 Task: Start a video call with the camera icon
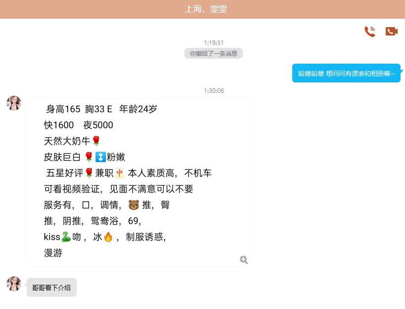pyautogui.click(x=391, y=32)
